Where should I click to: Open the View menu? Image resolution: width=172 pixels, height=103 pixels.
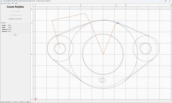click(13, 3)
